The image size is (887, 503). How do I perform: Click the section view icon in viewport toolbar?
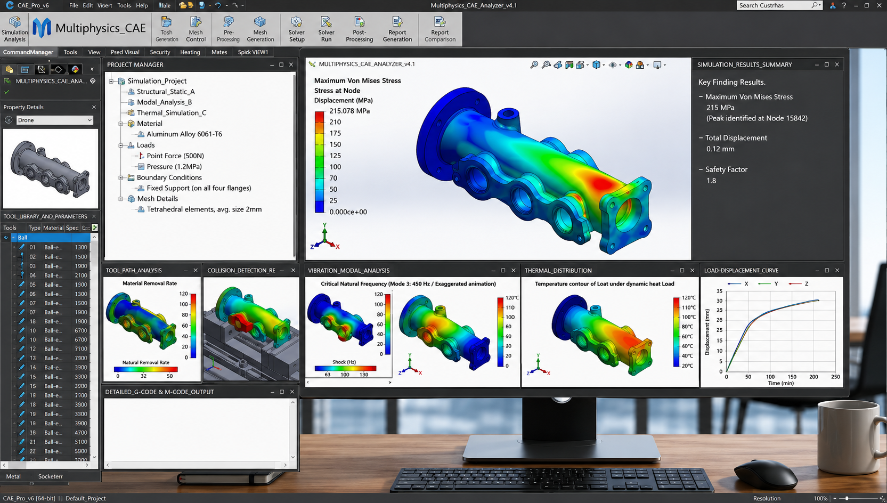(569, 64)
